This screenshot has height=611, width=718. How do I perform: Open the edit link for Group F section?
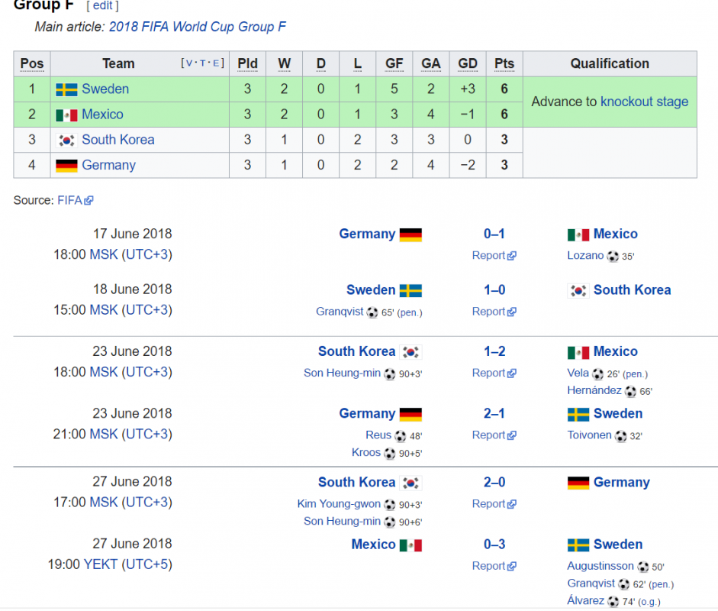click(102, 5)
